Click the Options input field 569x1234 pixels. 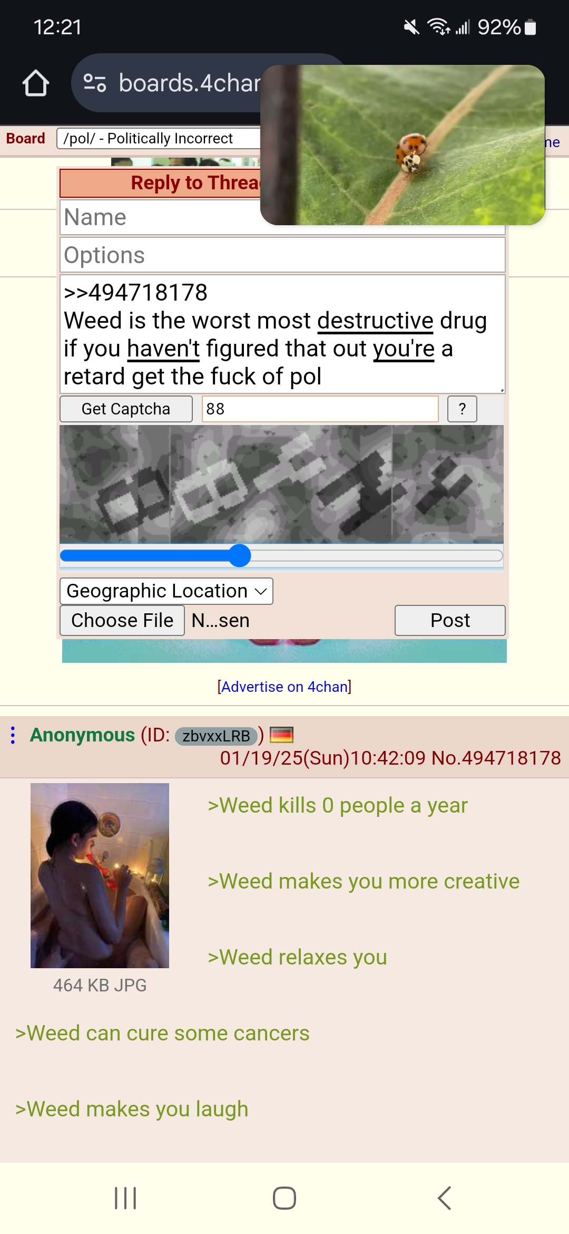point(282,255)
